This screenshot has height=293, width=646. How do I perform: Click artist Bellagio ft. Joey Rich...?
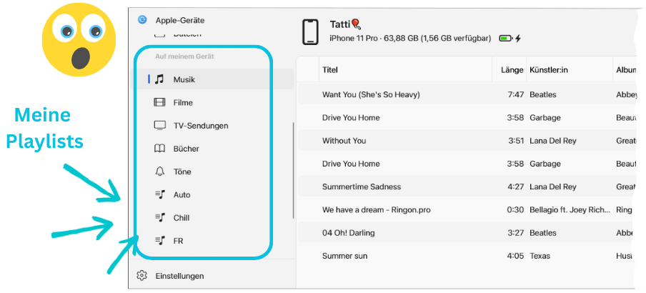click(570, 210)
